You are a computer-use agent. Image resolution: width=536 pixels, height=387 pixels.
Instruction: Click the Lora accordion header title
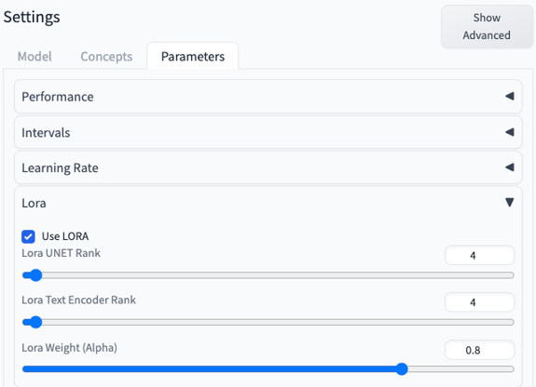(x=34, y=203)
